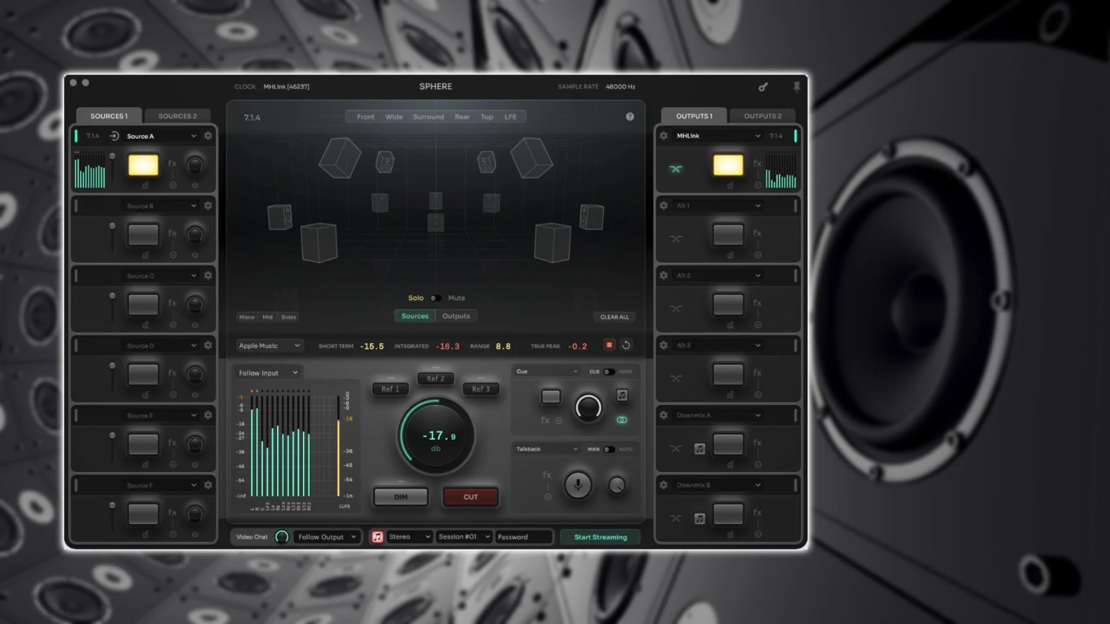1110x624 pixels.
Task: Click the lock icon below Source A pad
Action: pyautogui.click(x=146, y=185)
